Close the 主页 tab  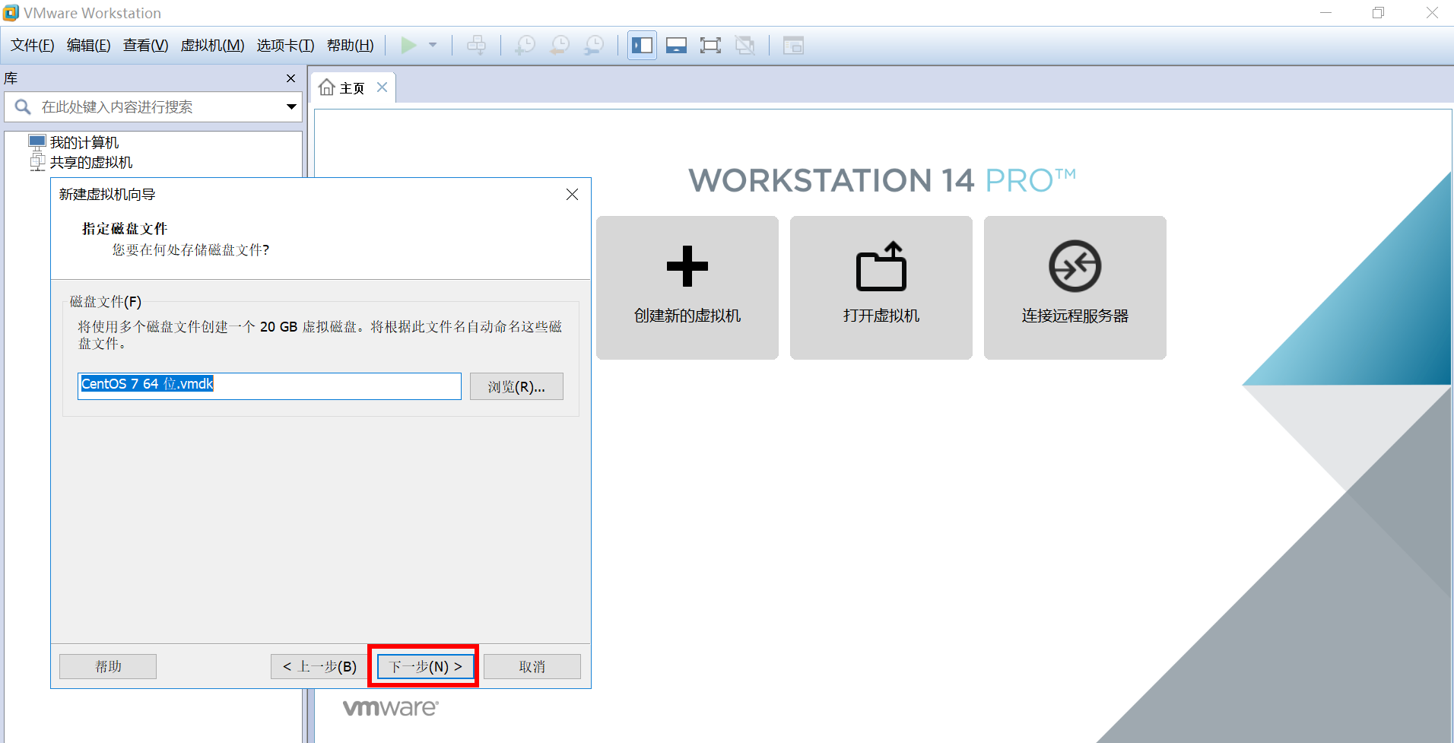(383, 87)
